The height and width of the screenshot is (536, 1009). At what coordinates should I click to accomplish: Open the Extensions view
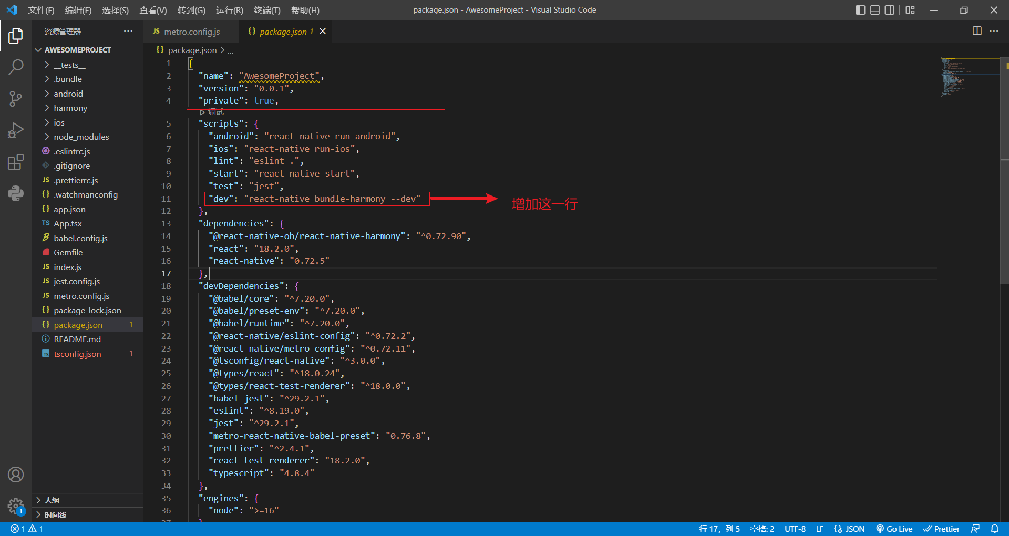tap(16, 162)
